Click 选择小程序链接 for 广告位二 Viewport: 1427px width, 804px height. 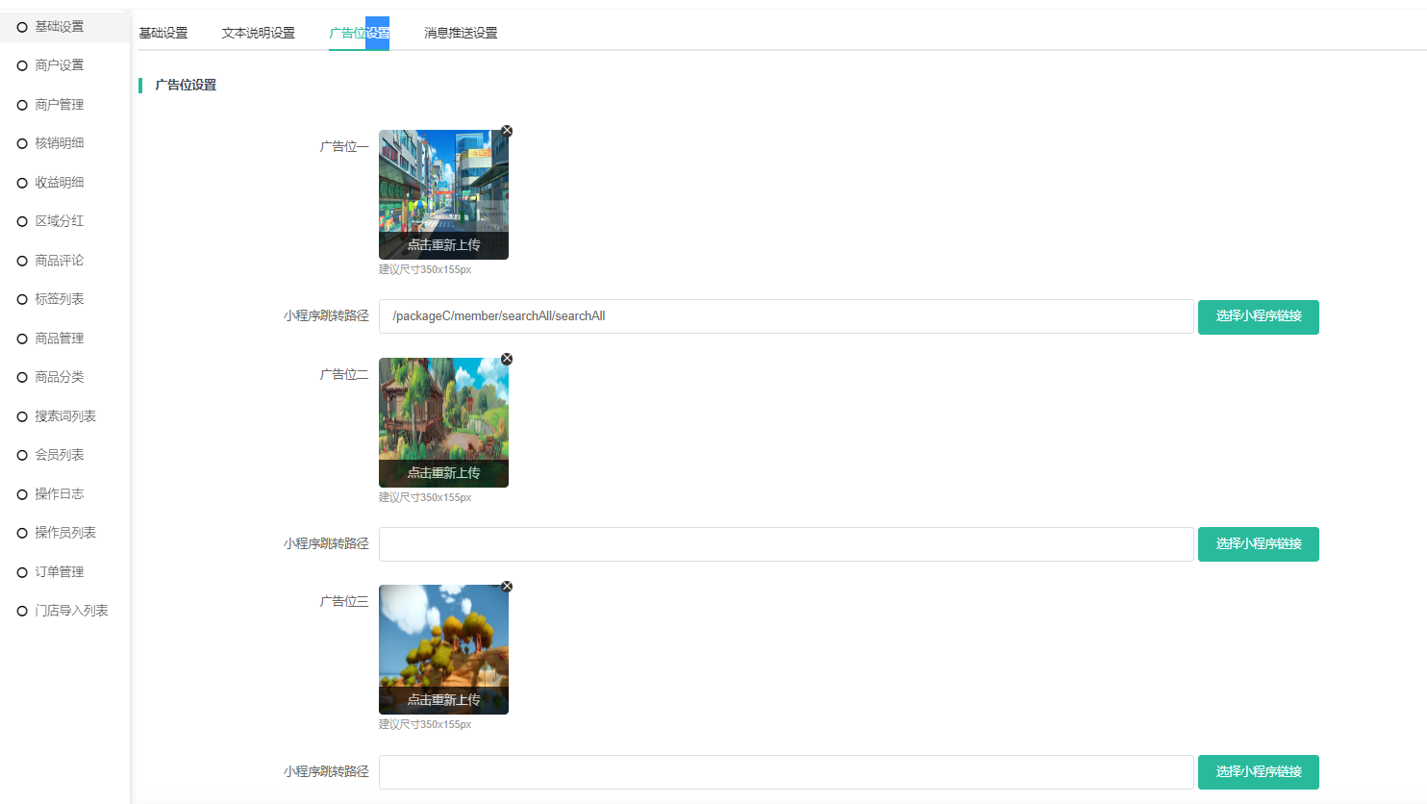(x=1259, y=544)
